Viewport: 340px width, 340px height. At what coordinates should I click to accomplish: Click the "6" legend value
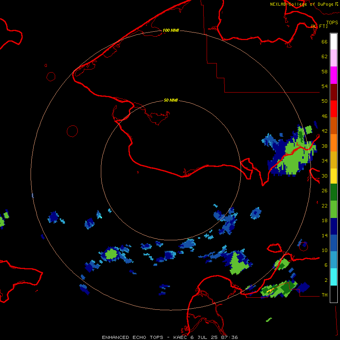click(326, 265)
